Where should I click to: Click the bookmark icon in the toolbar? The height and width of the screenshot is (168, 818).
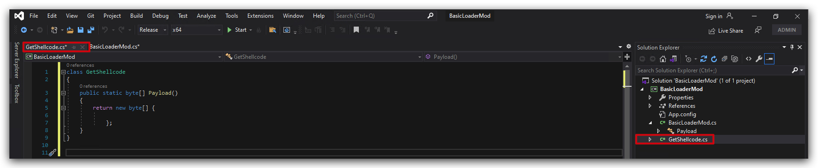pyautogui.click(x=356, y=30)
